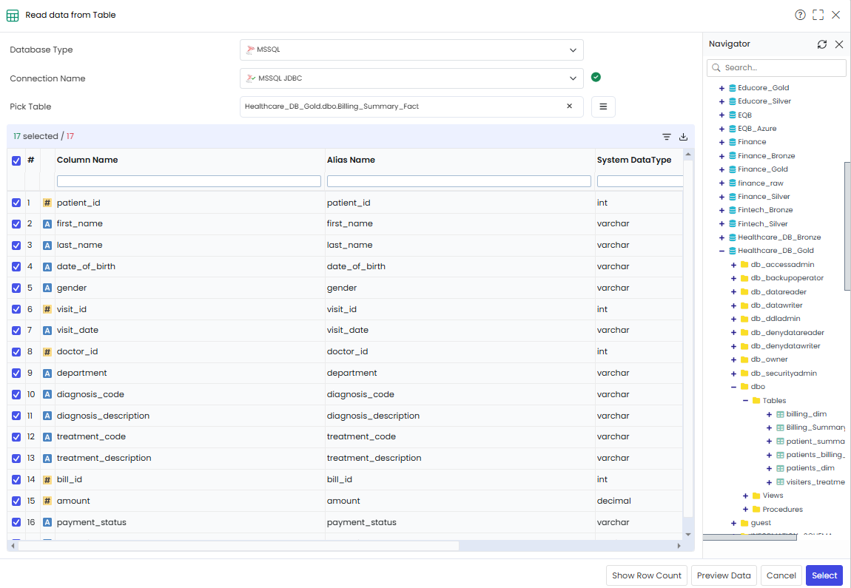Open the help icon in title bar
This screenshot has height=588, width=851.
[800, 16]
